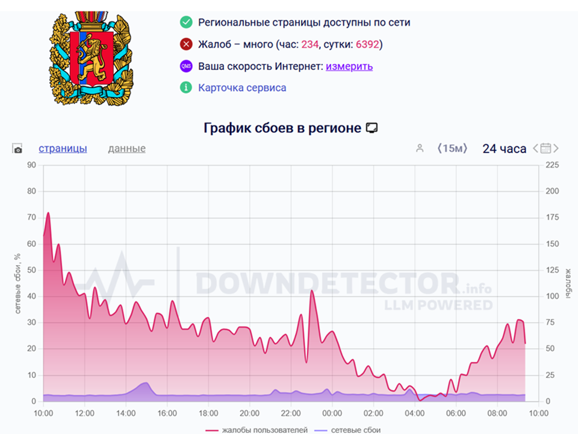Click the 225 value on the right axis
578x434 pixels.
552,165
